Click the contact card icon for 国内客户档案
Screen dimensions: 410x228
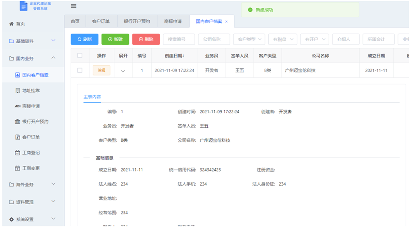18,75
